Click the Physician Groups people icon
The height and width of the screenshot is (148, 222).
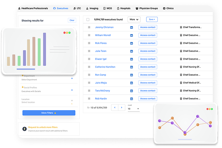click(137, 8)
